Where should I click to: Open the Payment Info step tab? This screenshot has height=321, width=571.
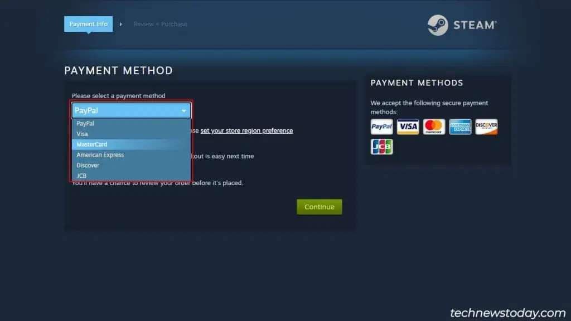coord(88,25)
